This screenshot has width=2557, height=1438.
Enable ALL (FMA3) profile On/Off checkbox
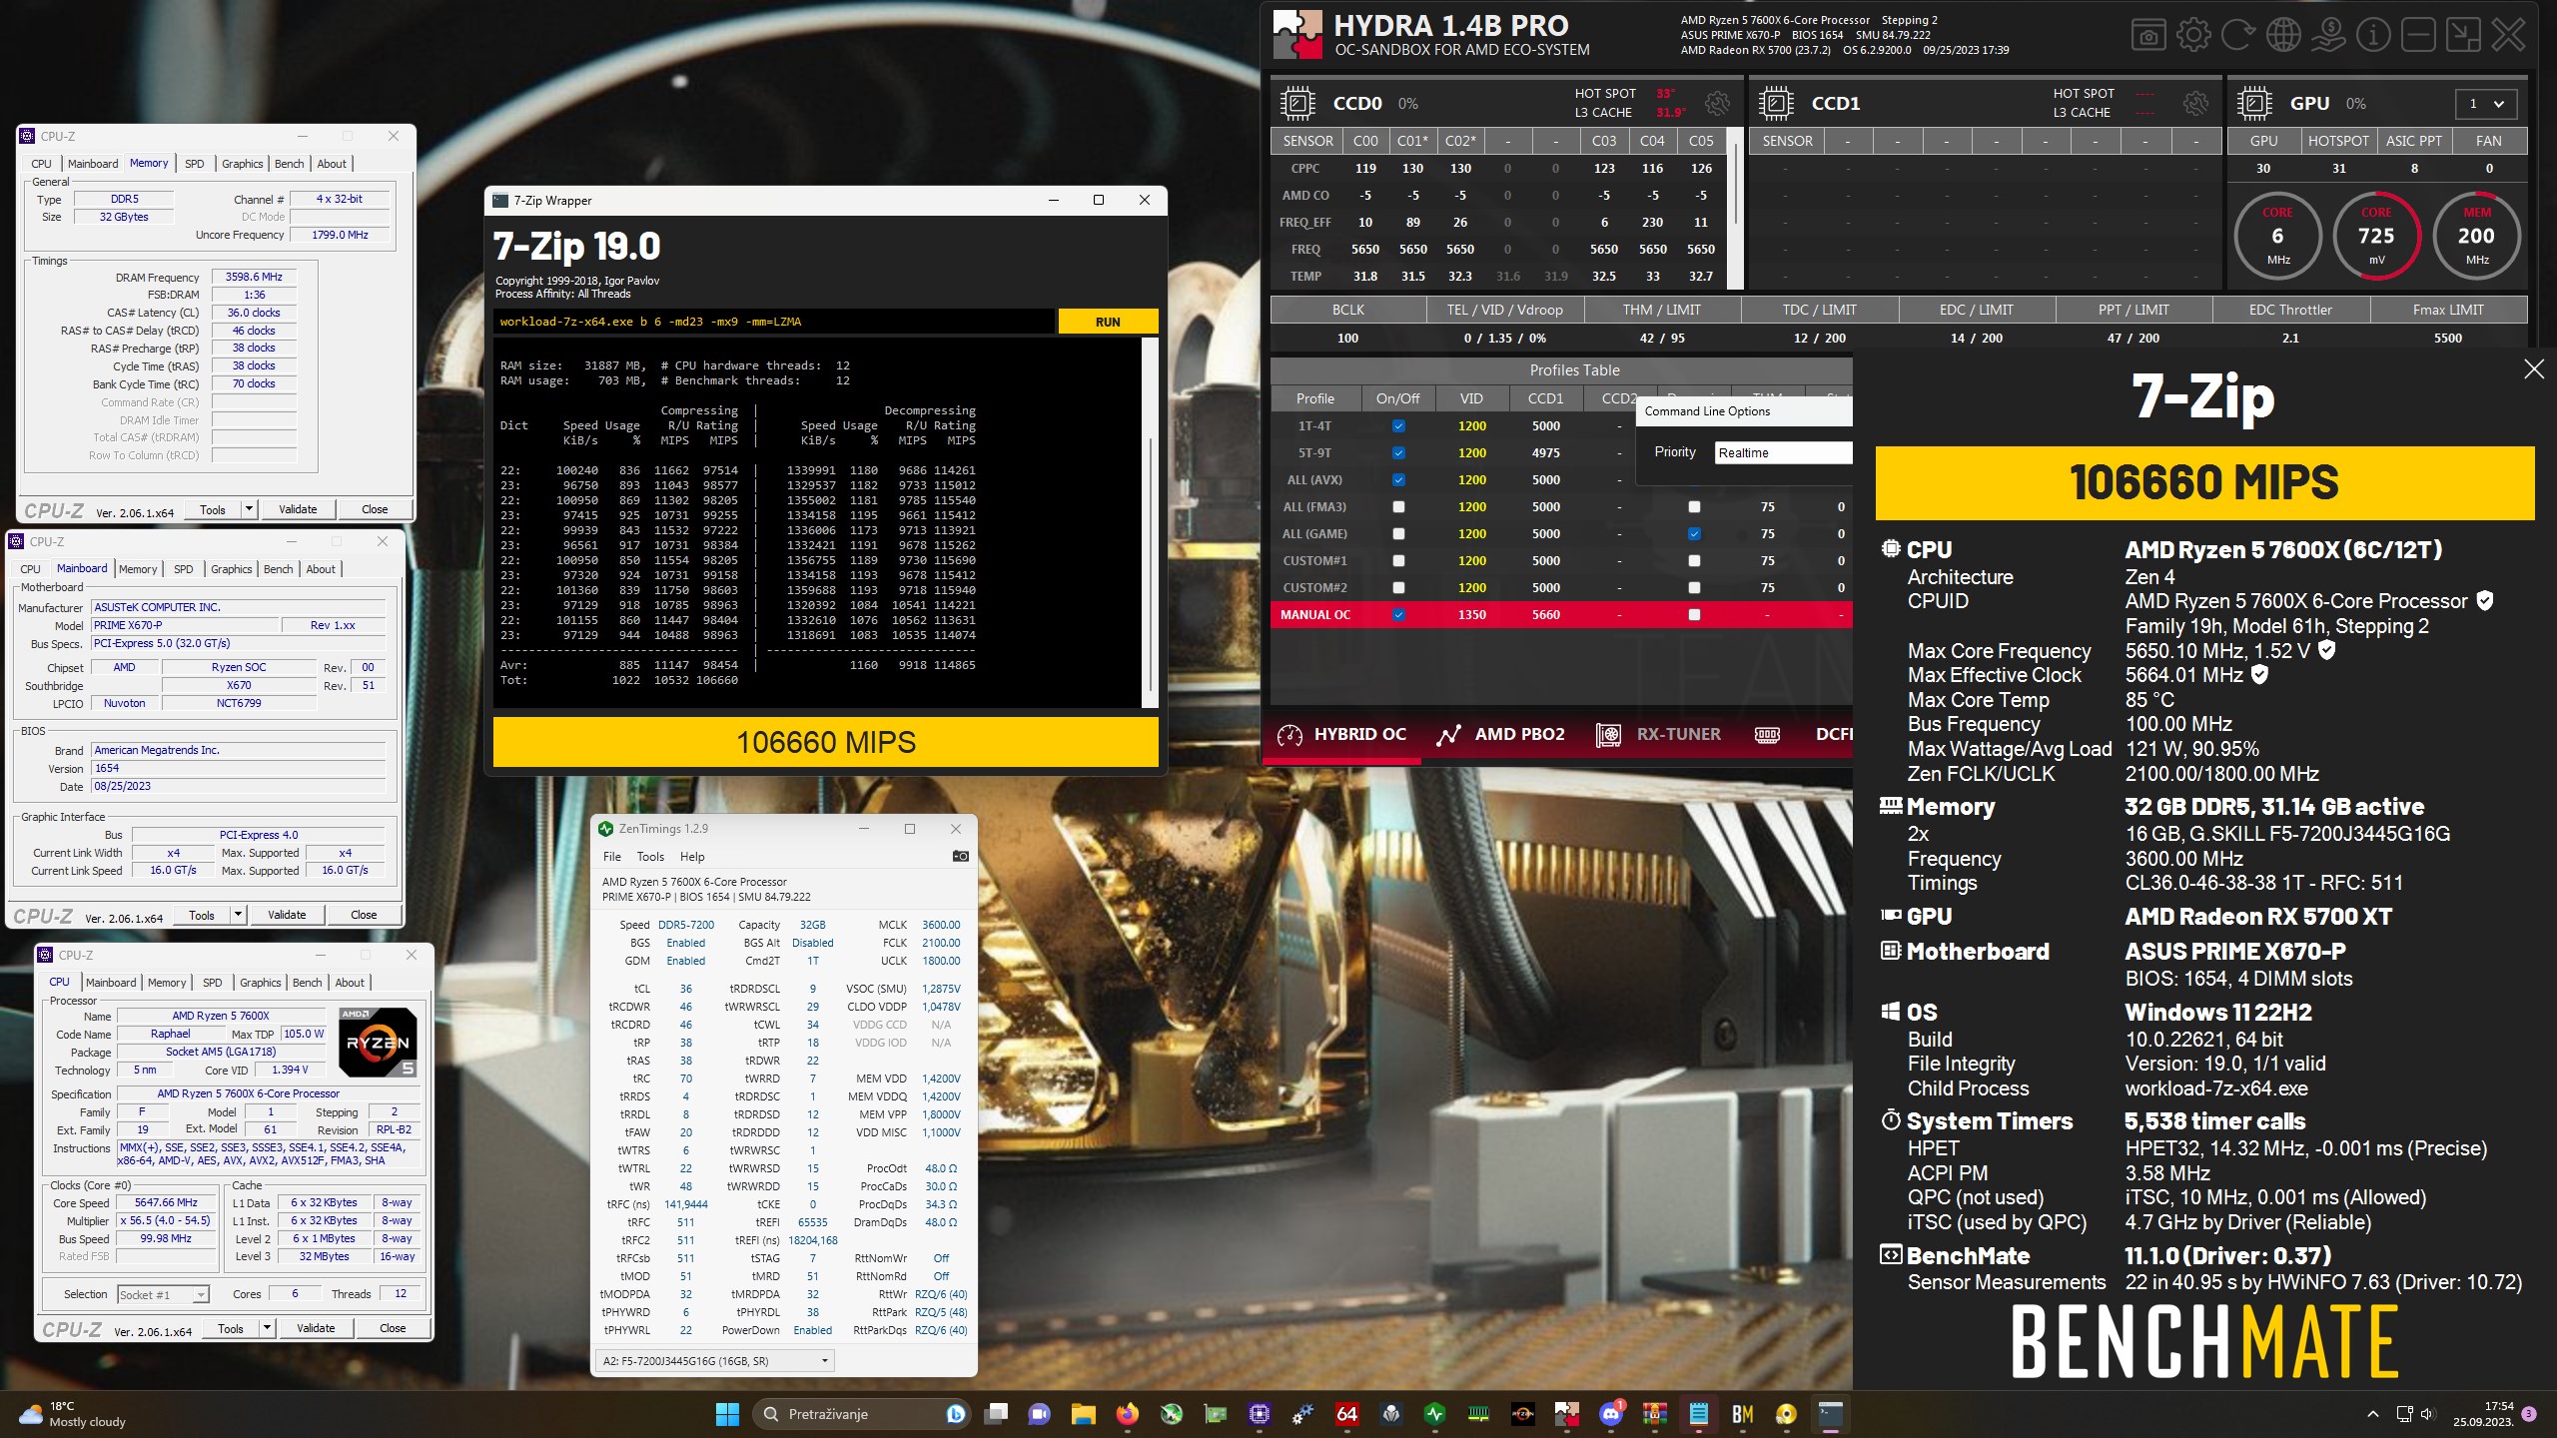1398,507
